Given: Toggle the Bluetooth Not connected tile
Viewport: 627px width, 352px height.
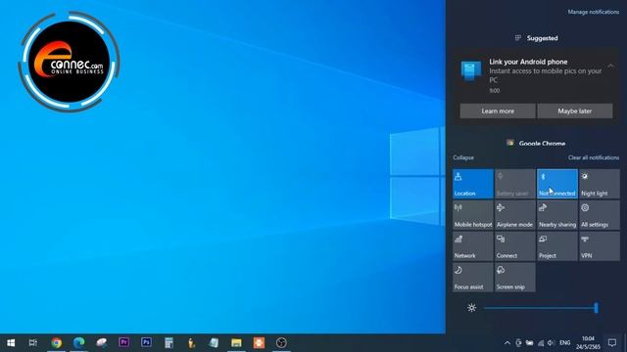Looking at the screenshot, I should point(557,184).
